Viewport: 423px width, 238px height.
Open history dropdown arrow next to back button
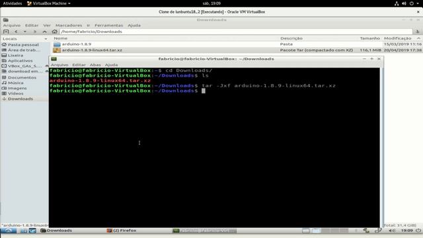[x=25, y=32]
